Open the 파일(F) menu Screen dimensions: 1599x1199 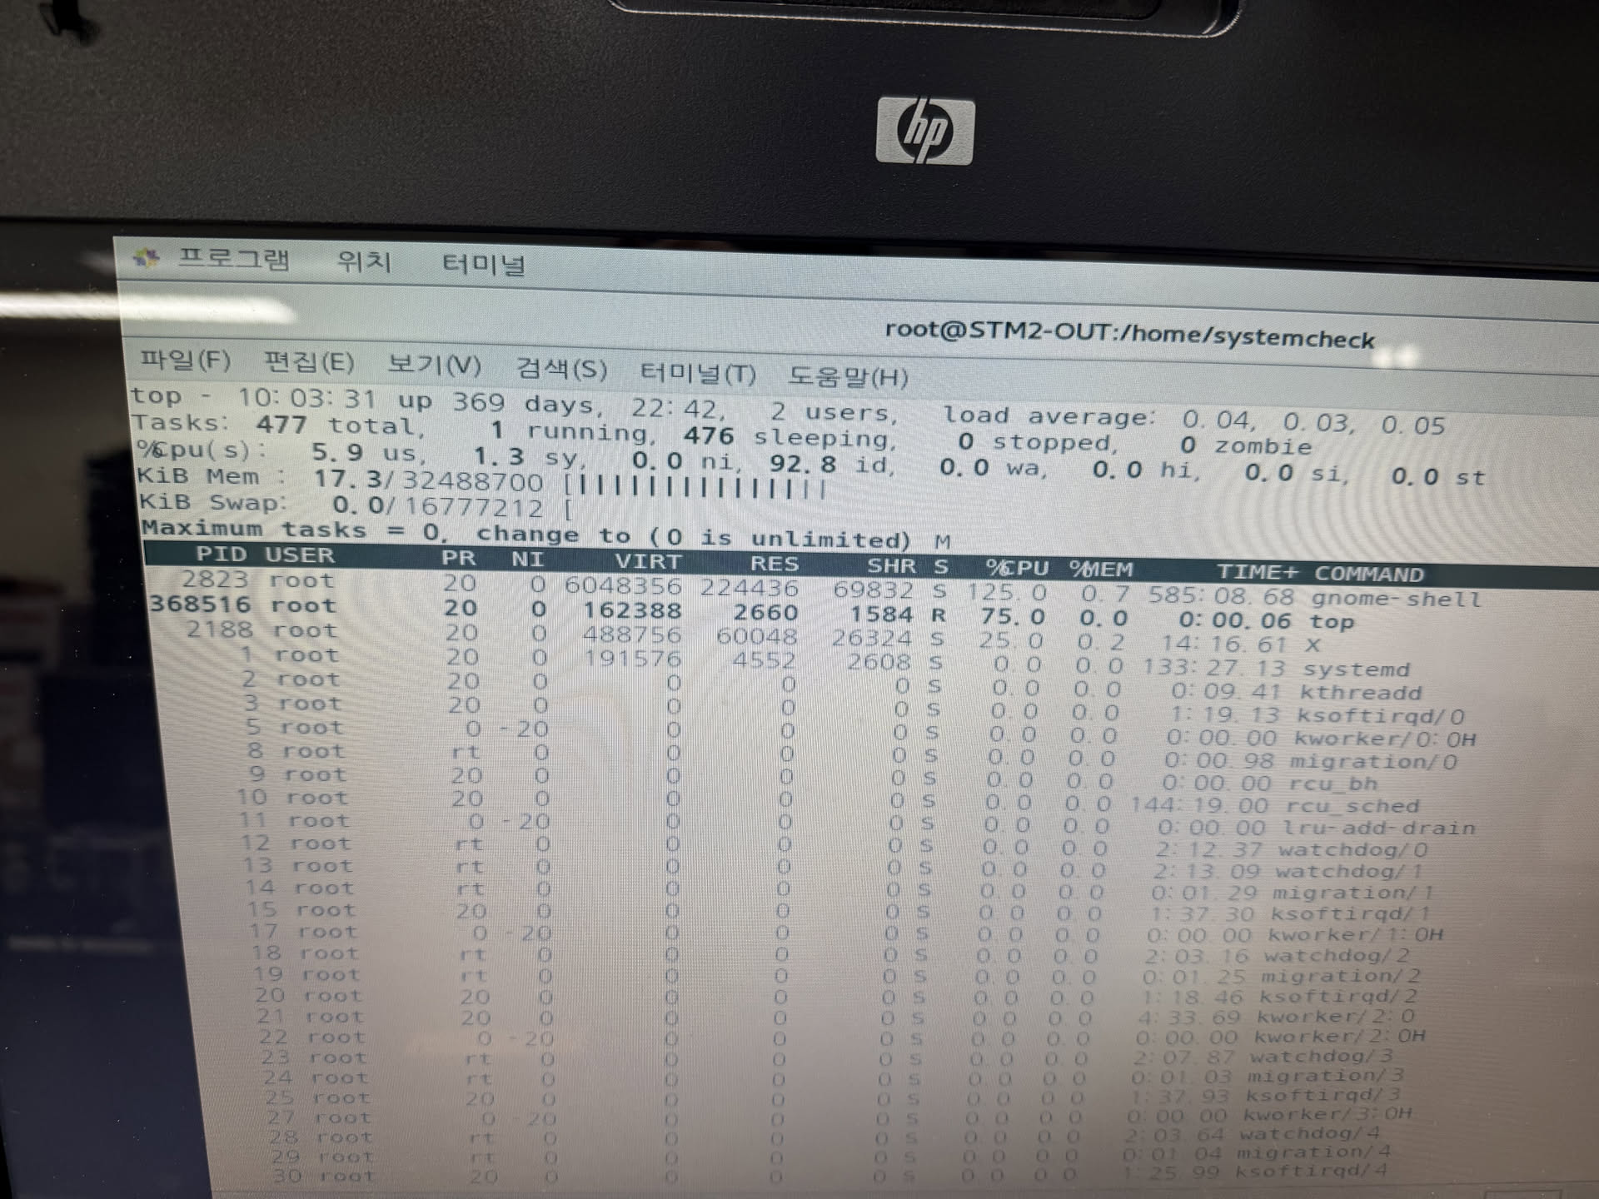click(185, 360)
